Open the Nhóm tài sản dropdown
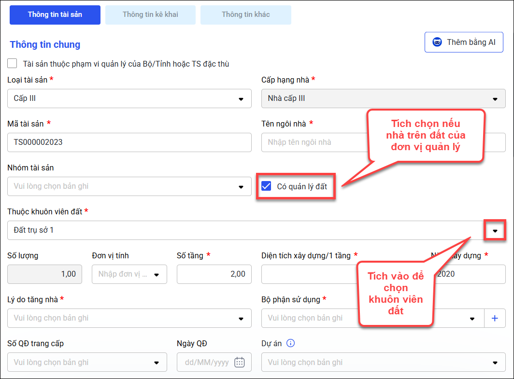Screen dimensions: 514x379 tap(241, 186)
